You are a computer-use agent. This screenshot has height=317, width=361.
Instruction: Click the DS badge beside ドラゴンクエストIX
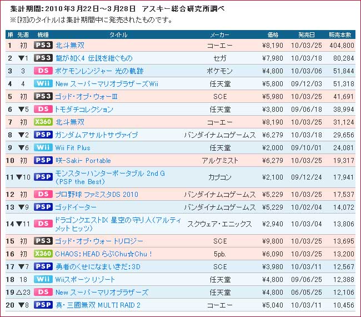[43, 224]
